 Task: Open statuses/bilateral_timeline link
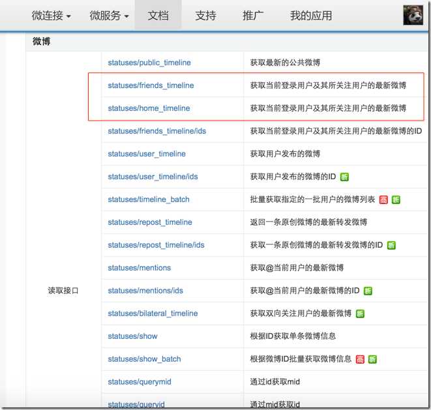click(x=153, y=314)
